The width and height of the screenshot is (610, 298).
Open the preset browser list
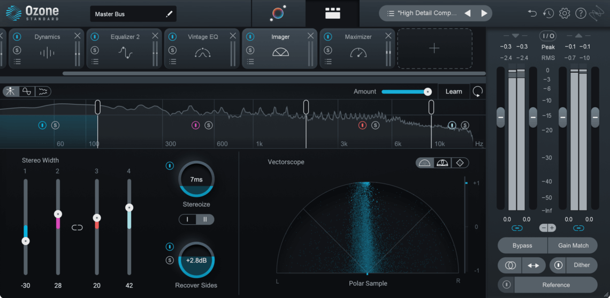point(391,13)
